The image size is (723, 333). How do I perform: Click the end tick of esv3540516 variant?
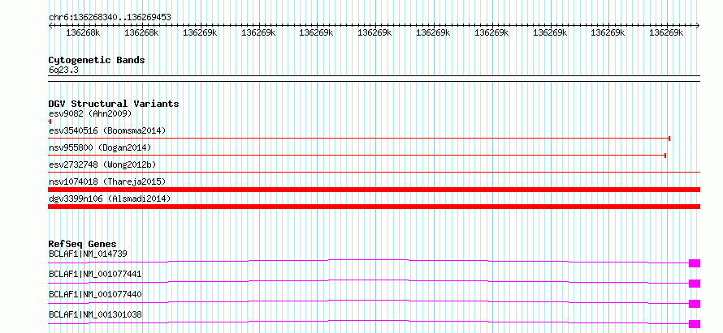669,139
